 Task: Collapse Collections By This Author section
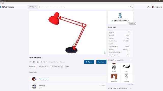[x=131, y=88]
